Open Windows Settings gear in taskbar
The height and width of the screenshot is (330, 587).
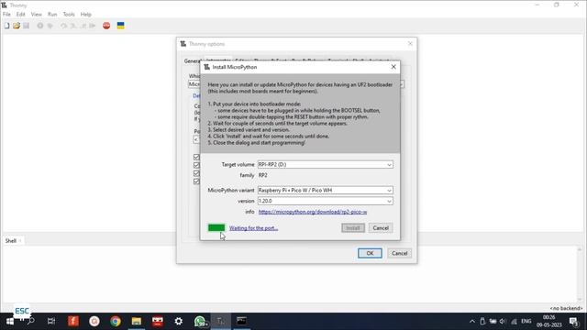pyautogui.click(x=179, y=322)
